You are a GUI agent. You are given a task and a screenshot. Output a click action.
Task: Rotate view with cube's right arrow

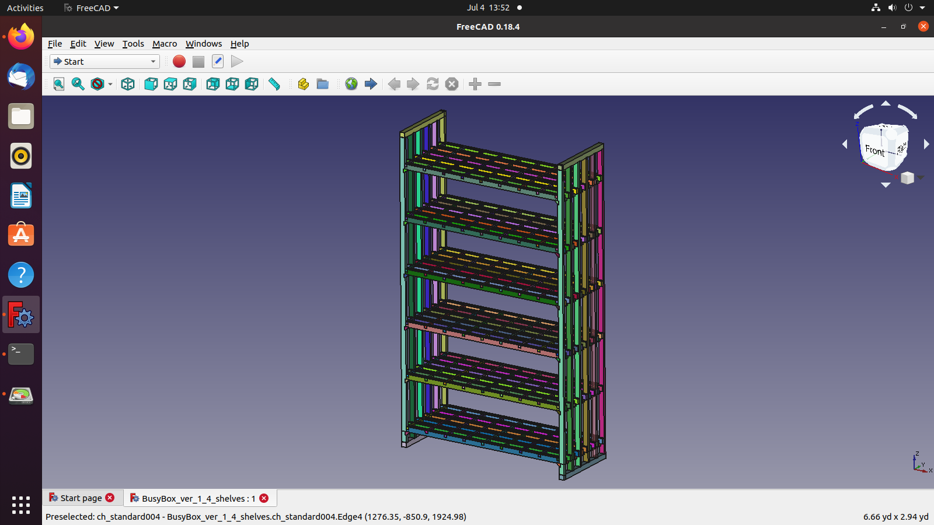click(x=926, y=144)
